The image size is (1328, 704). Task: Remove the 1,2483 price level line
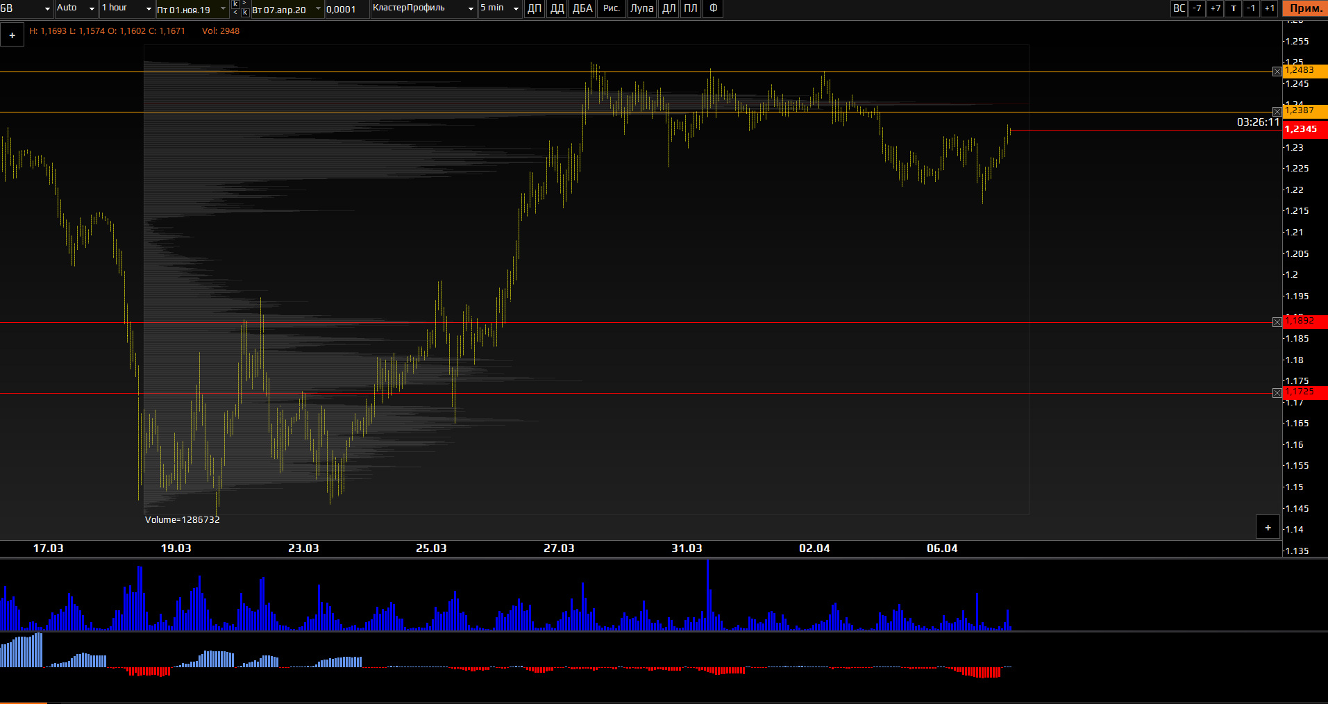pyautogui.click(x=1277, y=72)
